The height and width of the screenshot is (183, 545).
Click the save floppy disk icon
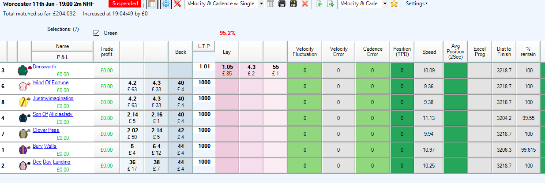tap(282, 4)
